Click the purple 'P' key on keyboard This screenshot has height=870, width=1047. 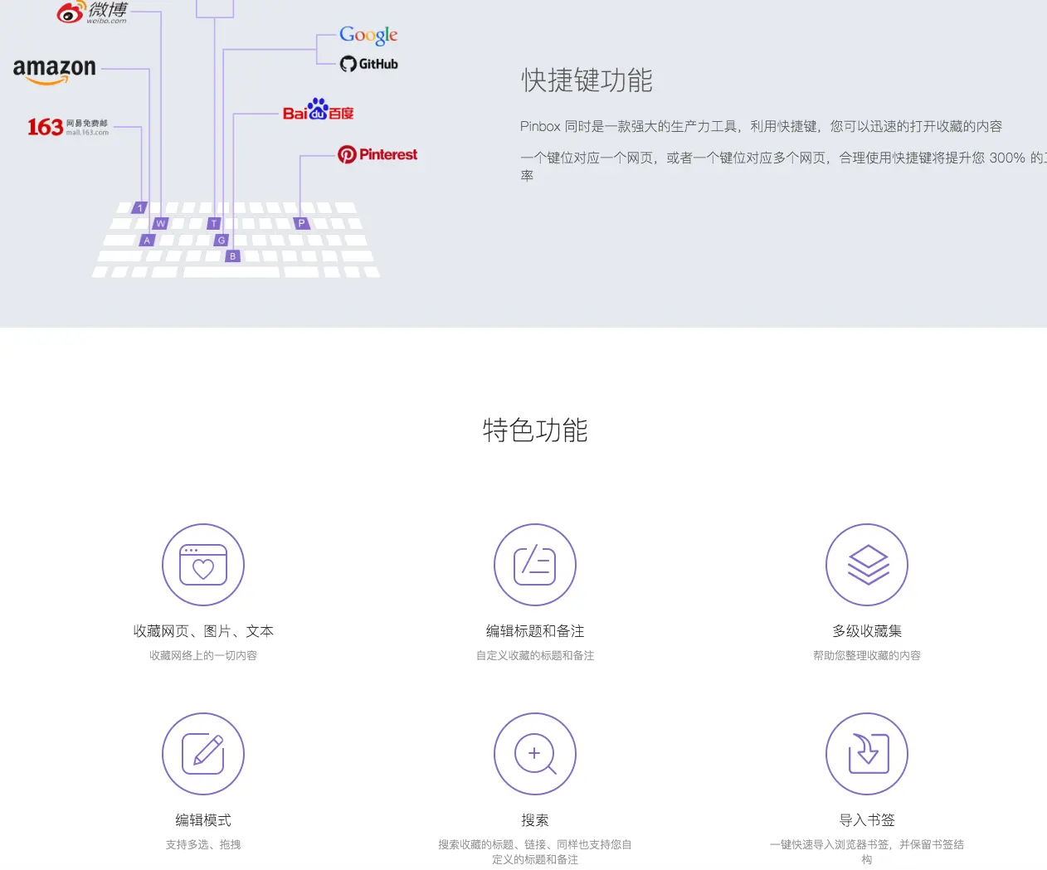point(301,223)
